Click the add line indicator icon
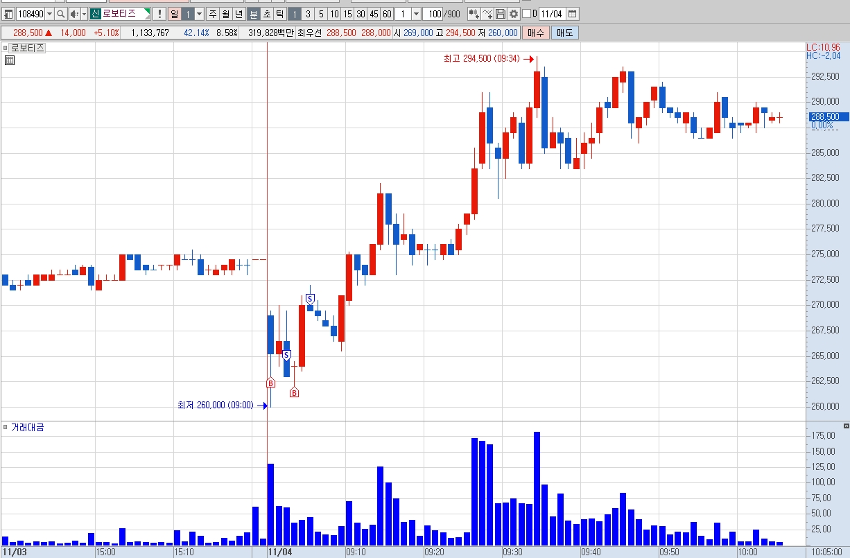This screenshot has width=850, height=558. 487,14
